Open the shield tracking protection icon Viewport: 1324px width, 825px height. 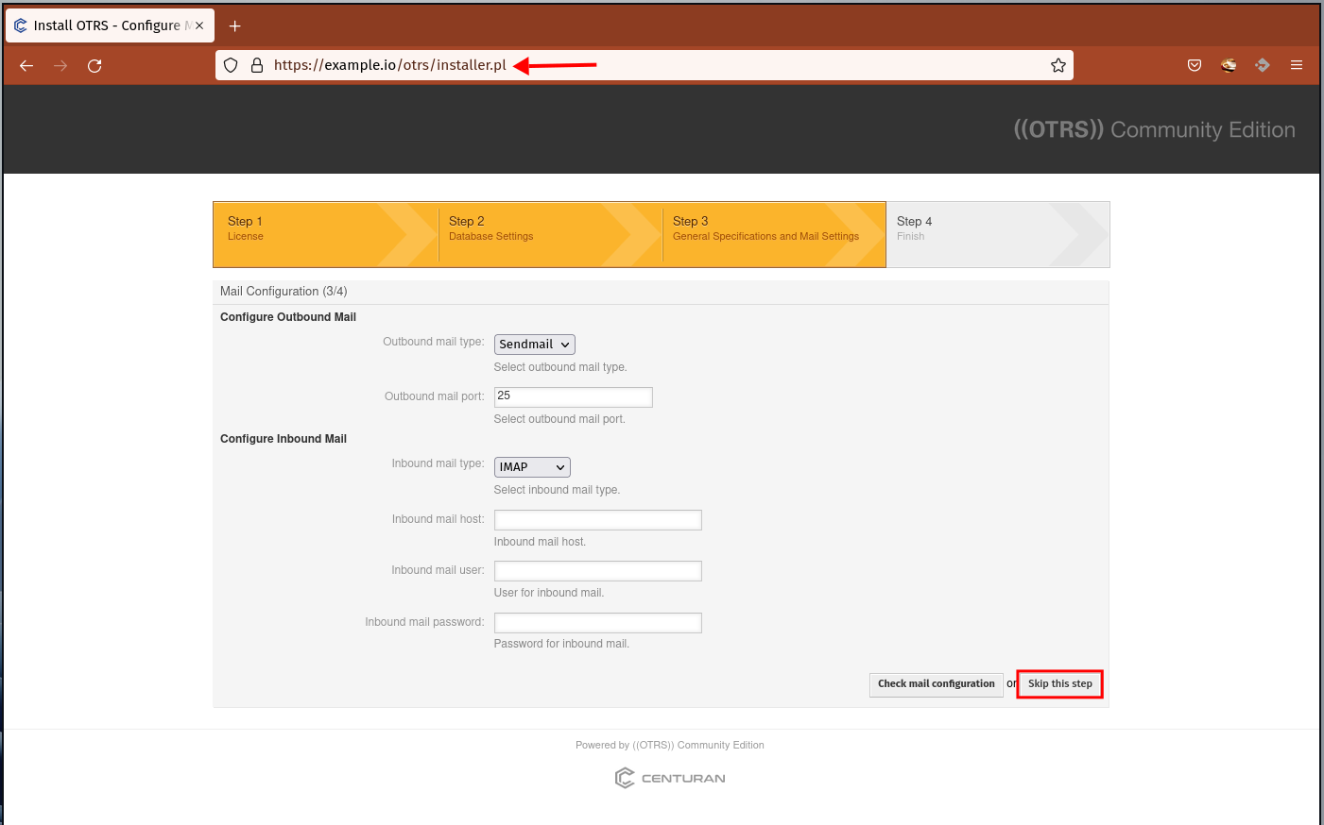coord(231,65)
